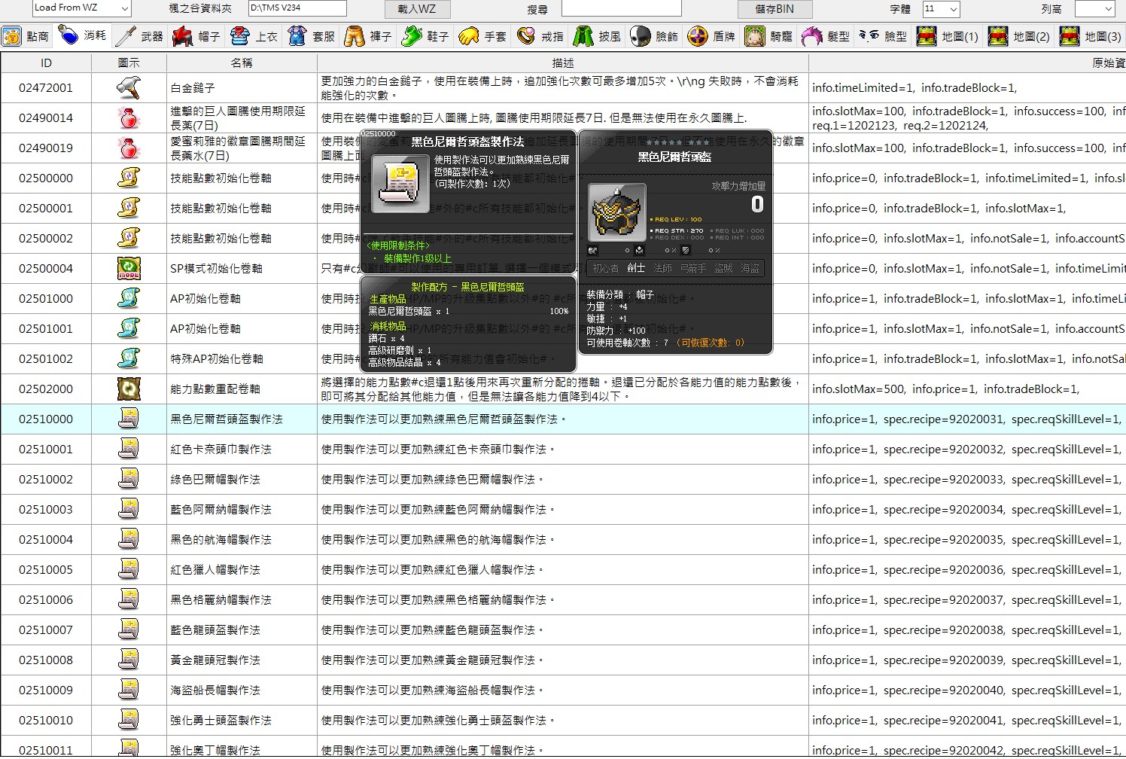The width and height of the screenshot is (1126, 759).
Task: Click the recipe icon for 02510010
Action: click(129, 721)
